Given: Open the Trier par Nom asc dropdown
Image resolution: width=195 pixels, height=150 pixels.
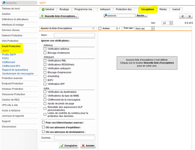Looking at the screenshot, I should tap(145, 28).
